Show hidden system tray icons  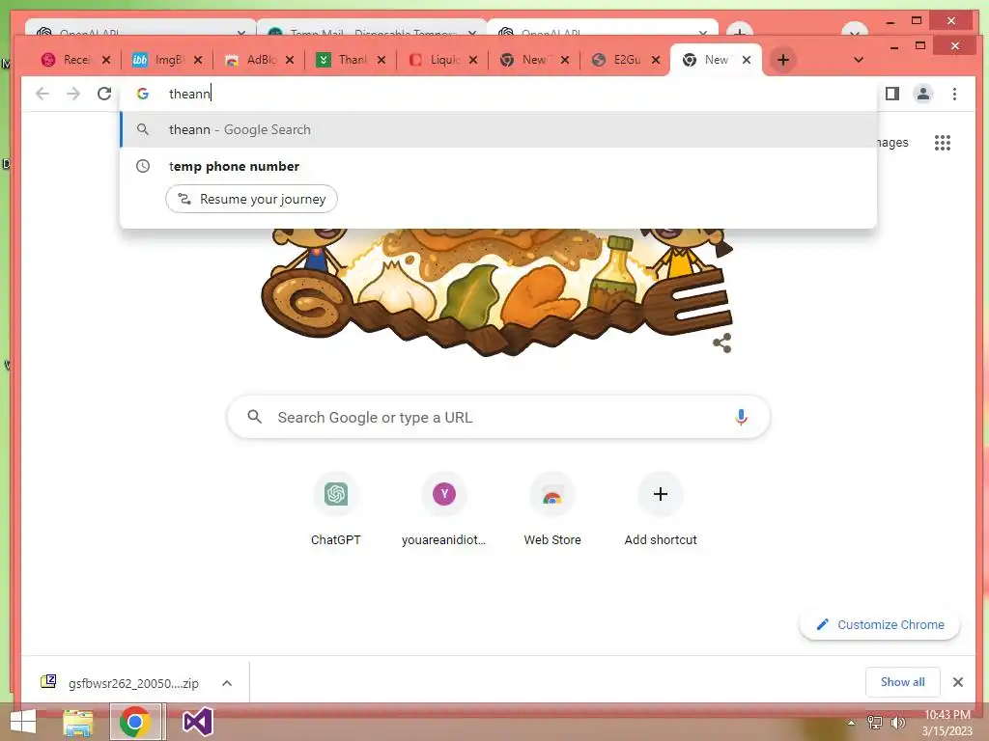click(x=851, y=723)
